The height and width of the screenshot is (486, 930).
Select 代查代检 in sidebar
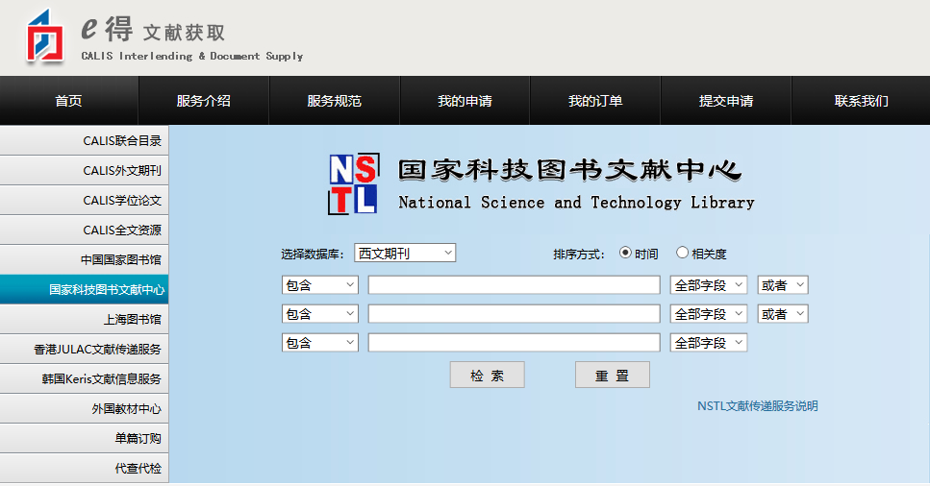point(85,468)
